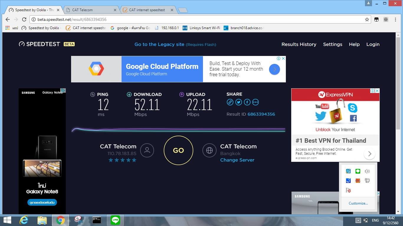The image size is (403, 226).
Task: Click the volume icon in tray popup
Action: [367, 171]
